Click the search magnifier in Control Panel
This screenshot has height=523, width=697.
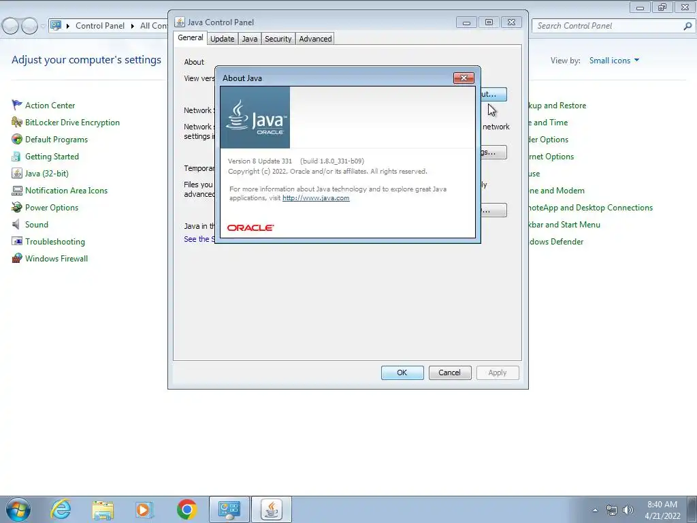pos(687,27)
